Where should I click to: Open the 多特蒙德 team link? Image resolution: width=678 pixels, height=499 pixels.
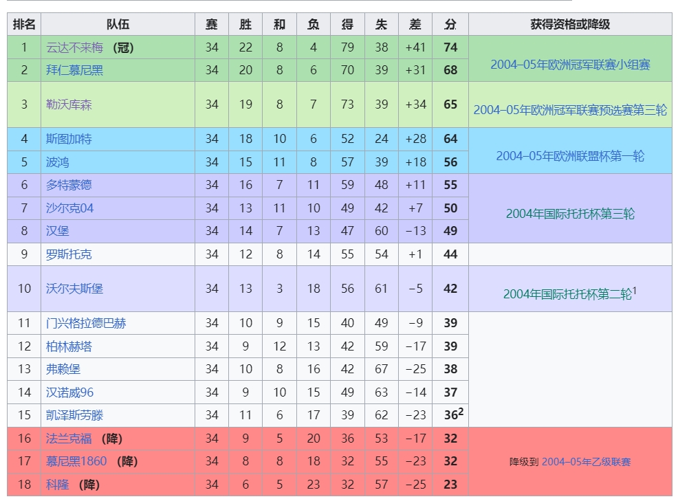click(69, 185)
